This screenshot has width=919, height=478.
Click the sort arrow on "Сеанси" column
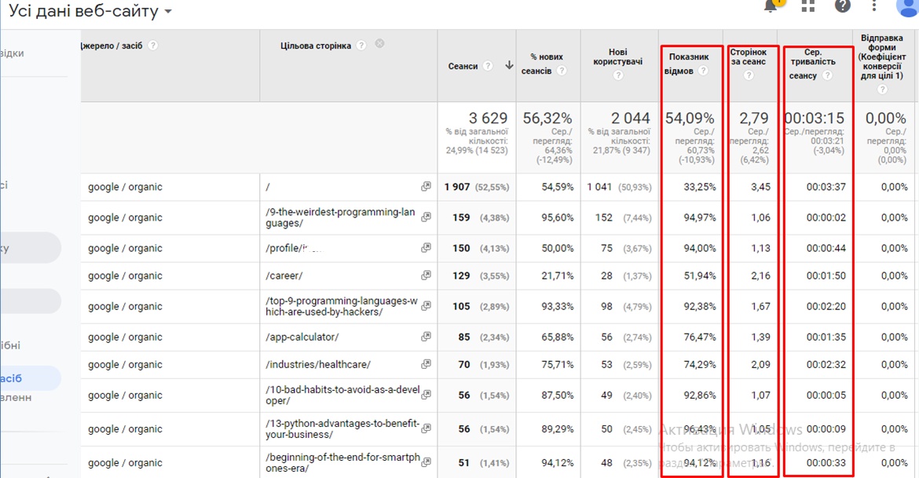point(507,64)
